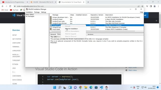This screenshot has height=90, width=161.
Task: Switch to the Versions tab
Action: click(x=90, y=34)
